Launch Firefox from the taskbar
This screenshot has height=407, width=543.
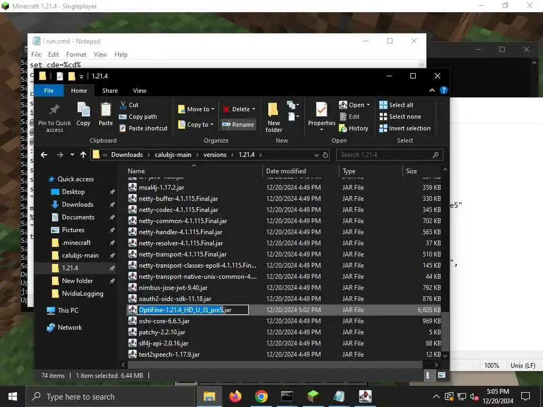pyautogui.click(x=235, y=396)
